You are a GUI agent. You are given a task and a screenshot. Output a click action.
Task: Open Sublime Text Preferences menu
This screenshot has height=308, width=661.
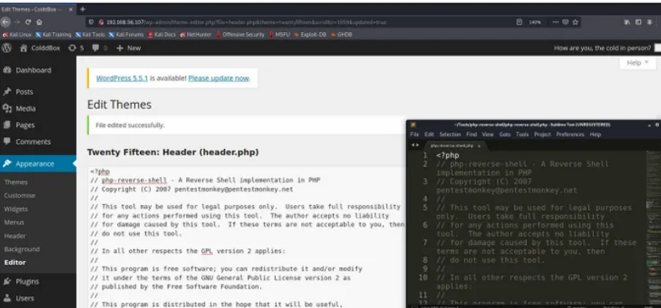[570, 135]
